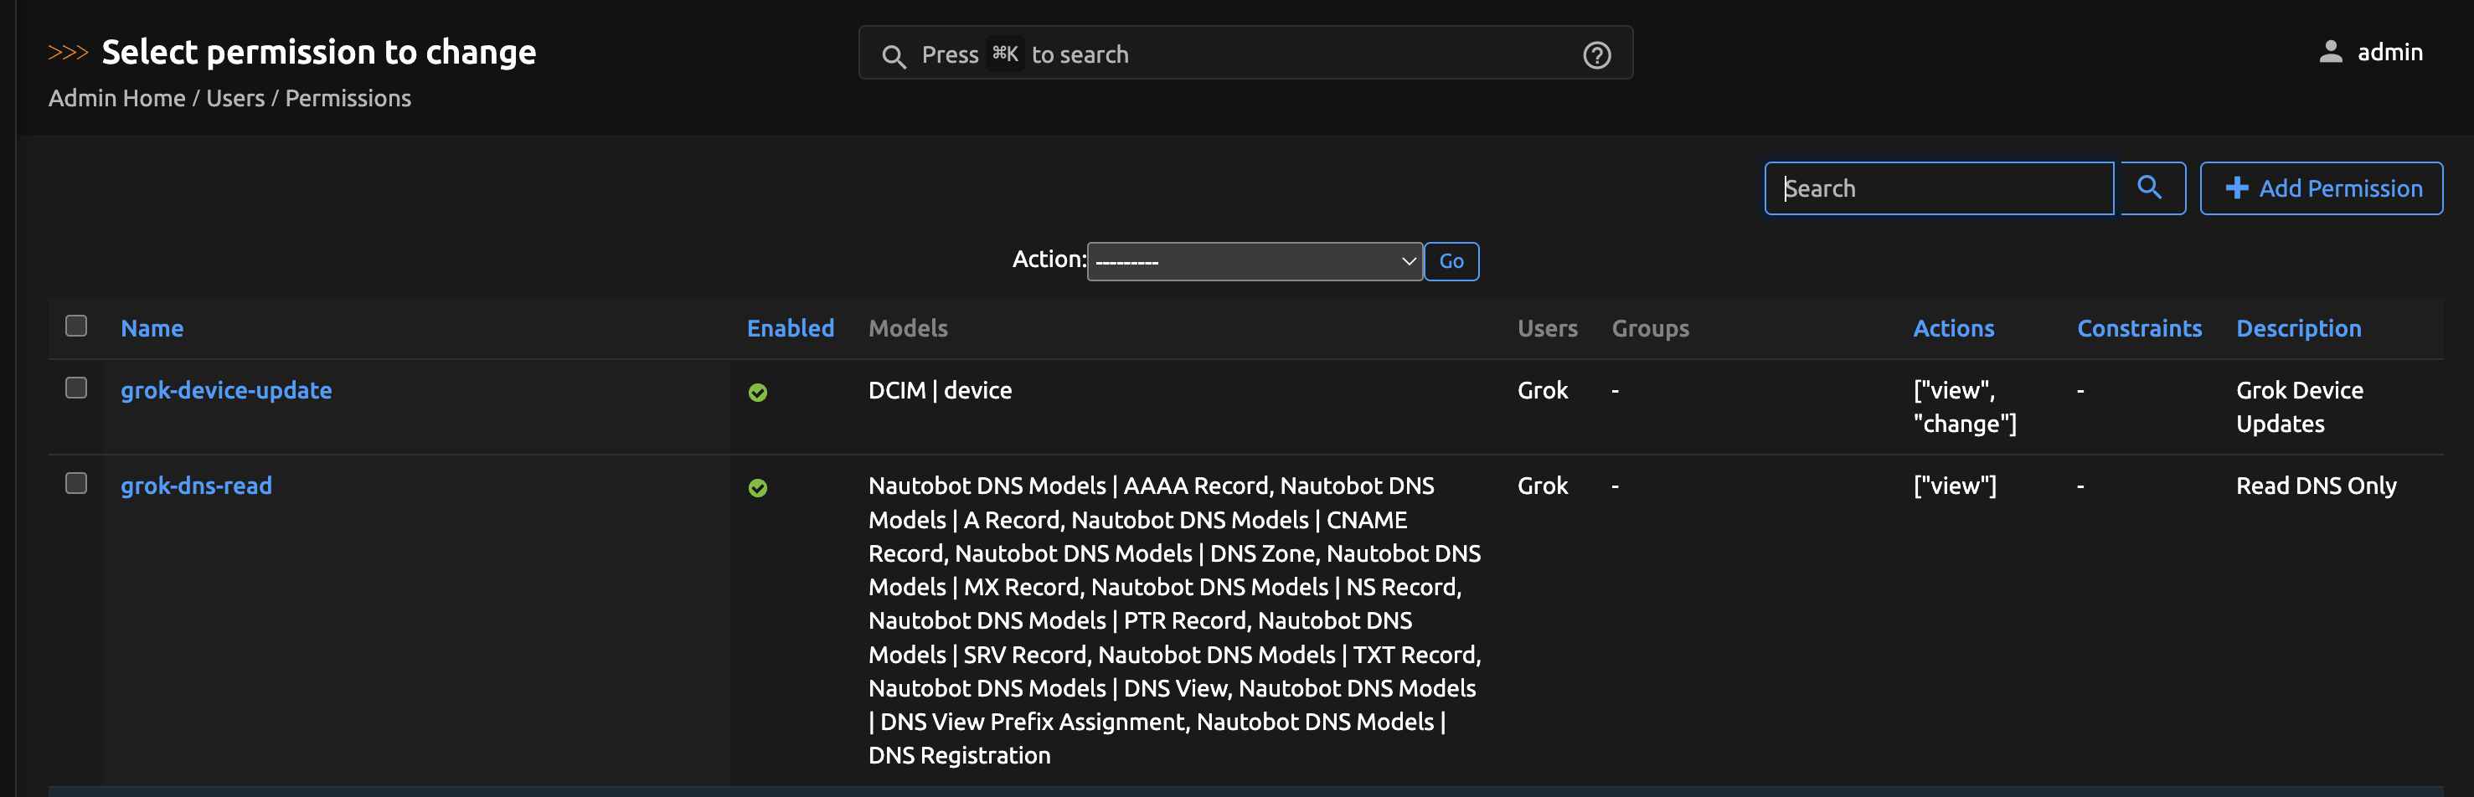Click Grok user in grok-dns-read row
The width and height of the screenshot is (2474, 797).
(x=1543, y=485)
